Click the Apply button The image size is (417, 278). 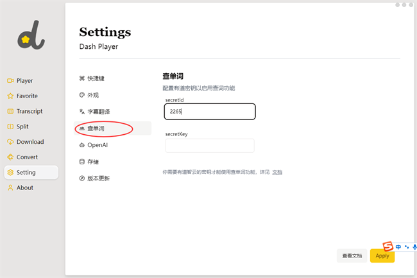click(382, 256)
